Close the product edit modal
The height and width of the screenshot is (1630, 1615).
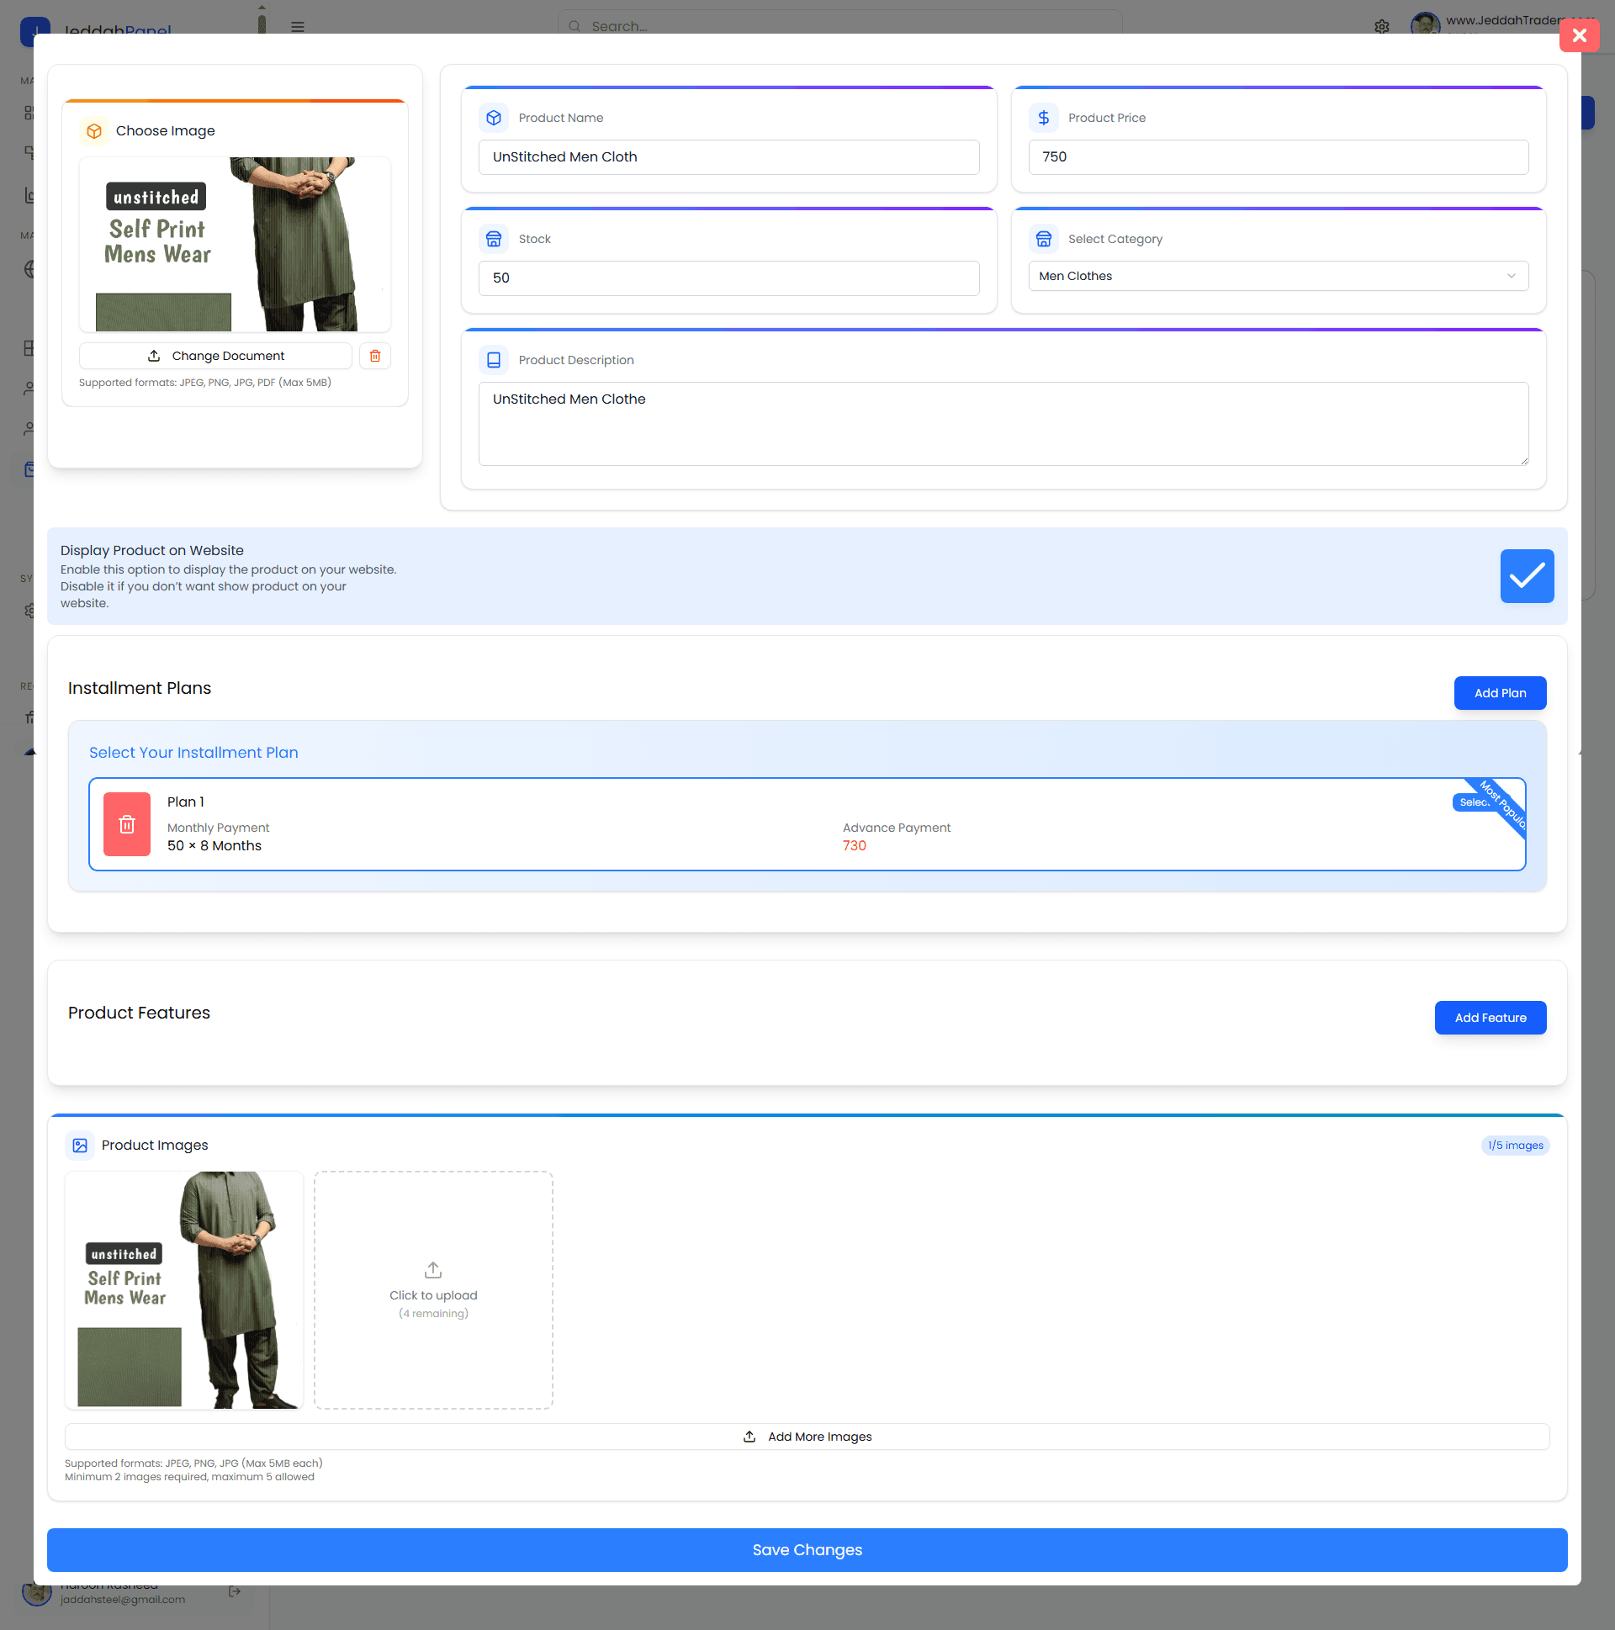point(1579,35)
